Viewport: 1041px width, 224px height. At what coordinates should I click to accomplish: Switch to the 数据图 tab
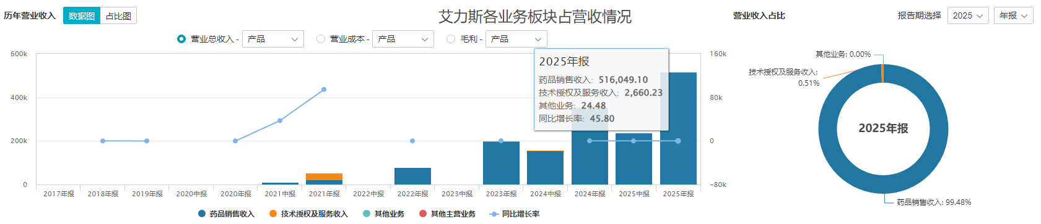click(82, 15)
